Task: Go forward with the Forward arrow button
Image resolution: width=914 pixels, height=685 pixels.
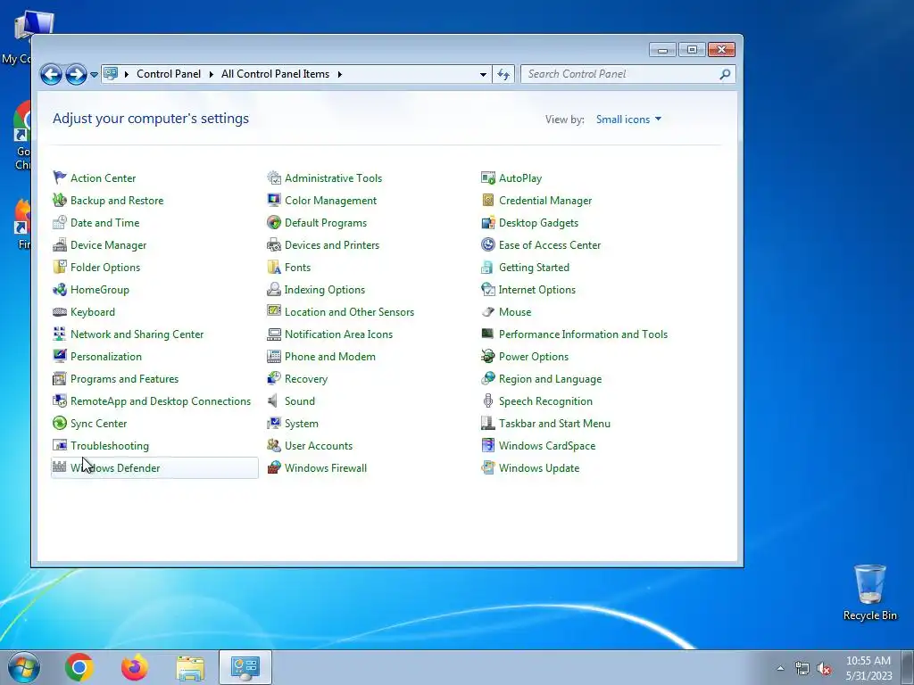Action: click(x=76, y=74)
